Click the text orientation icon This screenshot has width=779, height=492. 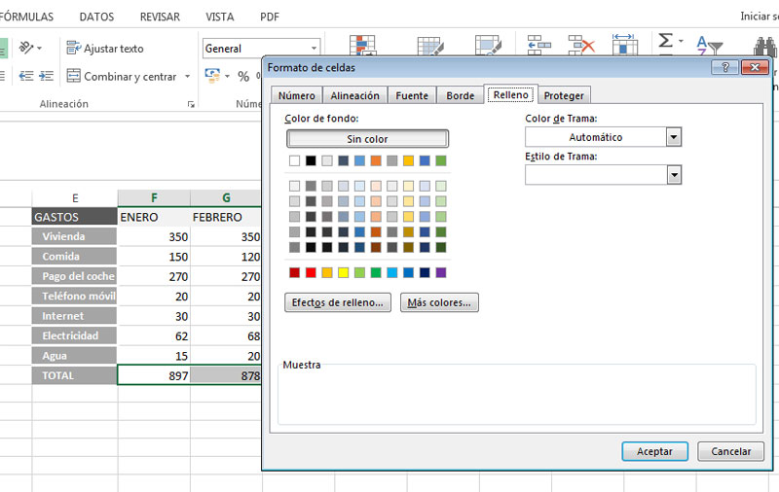click(x=26, y=48)
